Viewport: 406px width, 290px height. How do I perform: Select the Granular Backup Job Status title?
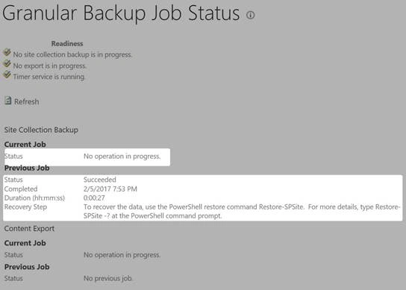[x=121, y=13]
